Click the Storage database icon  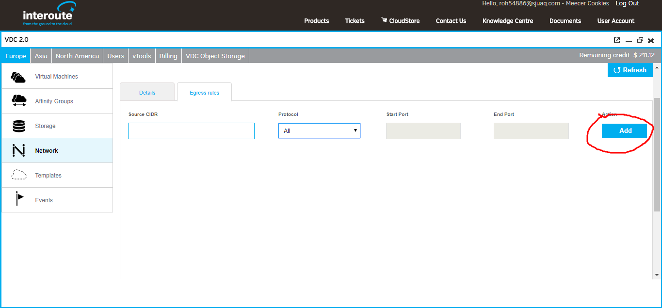[19, 126]
